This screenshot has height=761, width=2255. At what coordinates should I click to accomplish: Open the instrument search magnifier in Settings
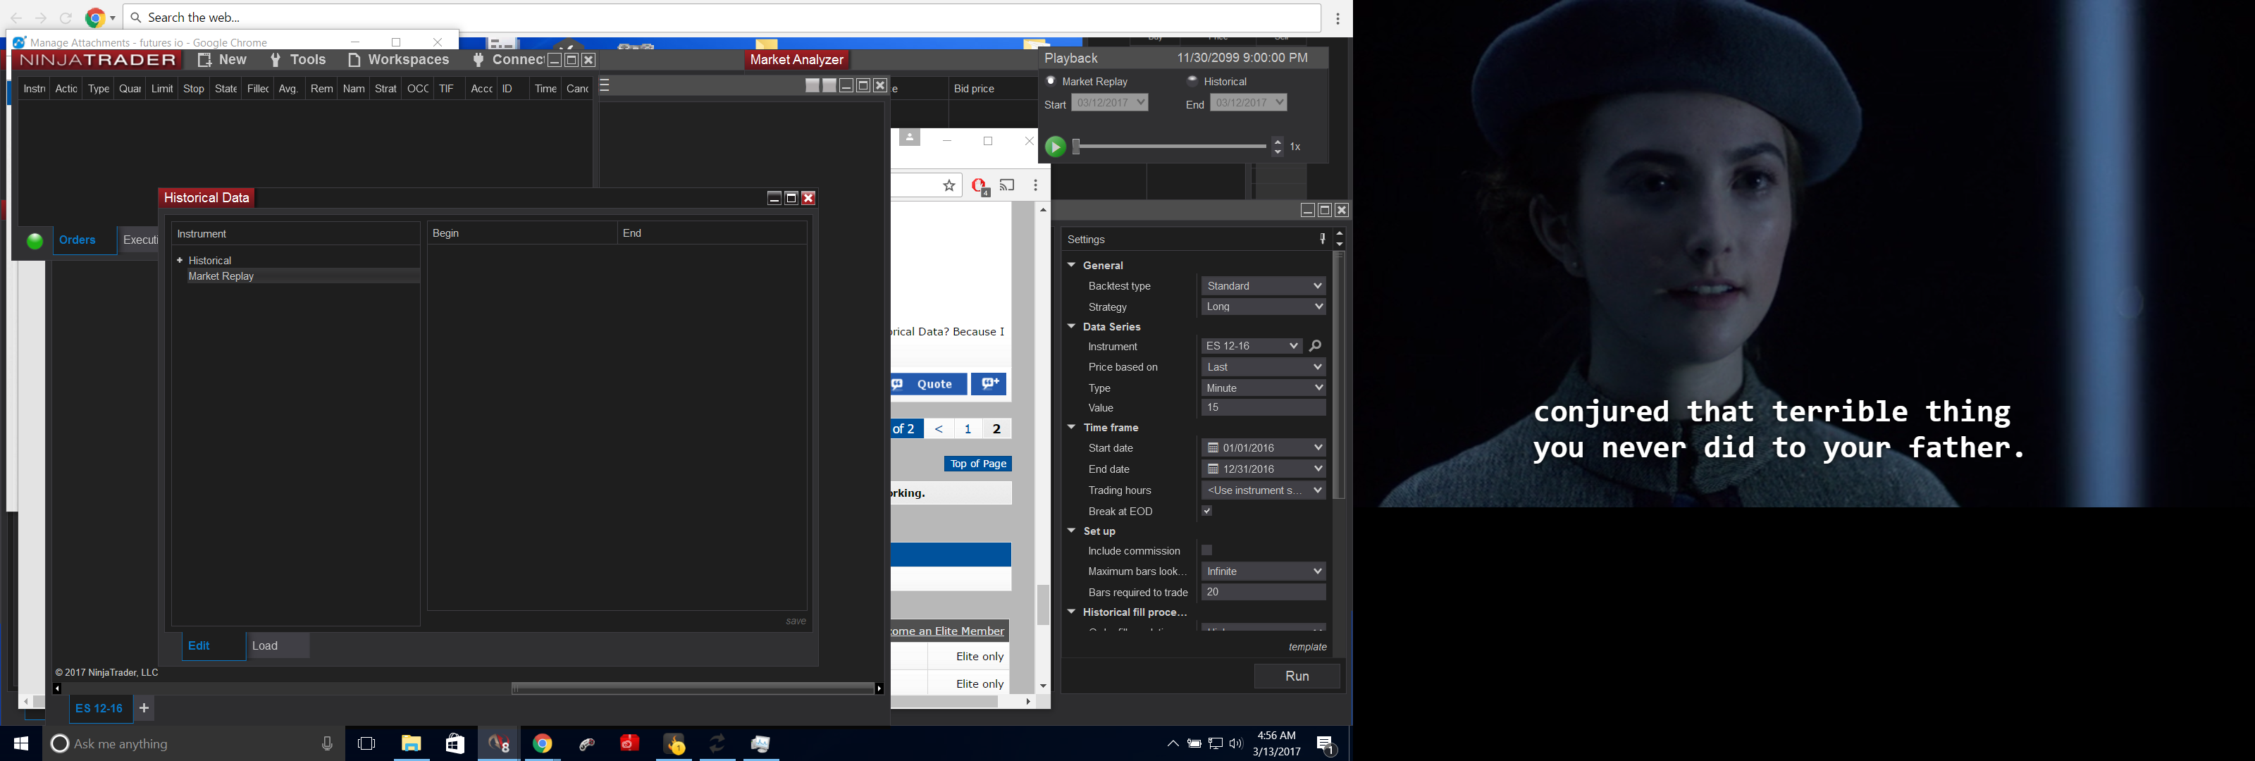[x=1315, y=346]
